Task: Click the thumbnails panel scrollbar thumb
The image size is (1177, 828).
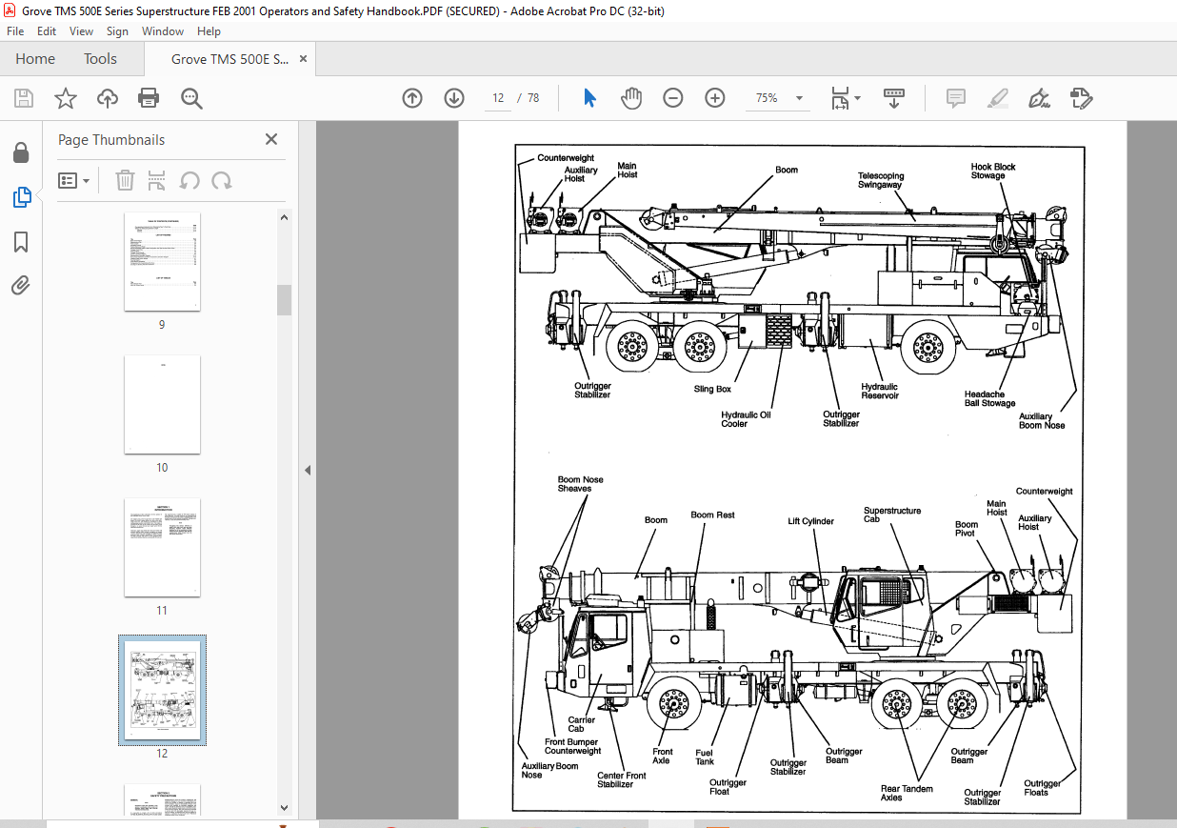Action: tap(284, 299)
